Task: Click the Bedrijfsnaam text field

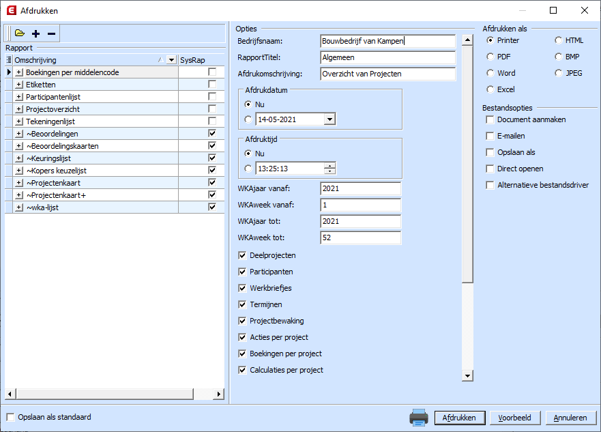Action: [388, 41]
